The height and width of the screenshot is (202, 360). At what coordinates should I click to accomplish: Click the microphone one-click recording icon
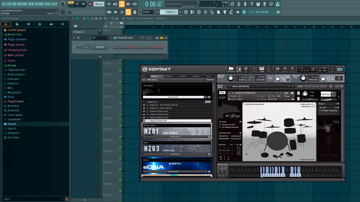pyautogui.click(x=245, y=4)
